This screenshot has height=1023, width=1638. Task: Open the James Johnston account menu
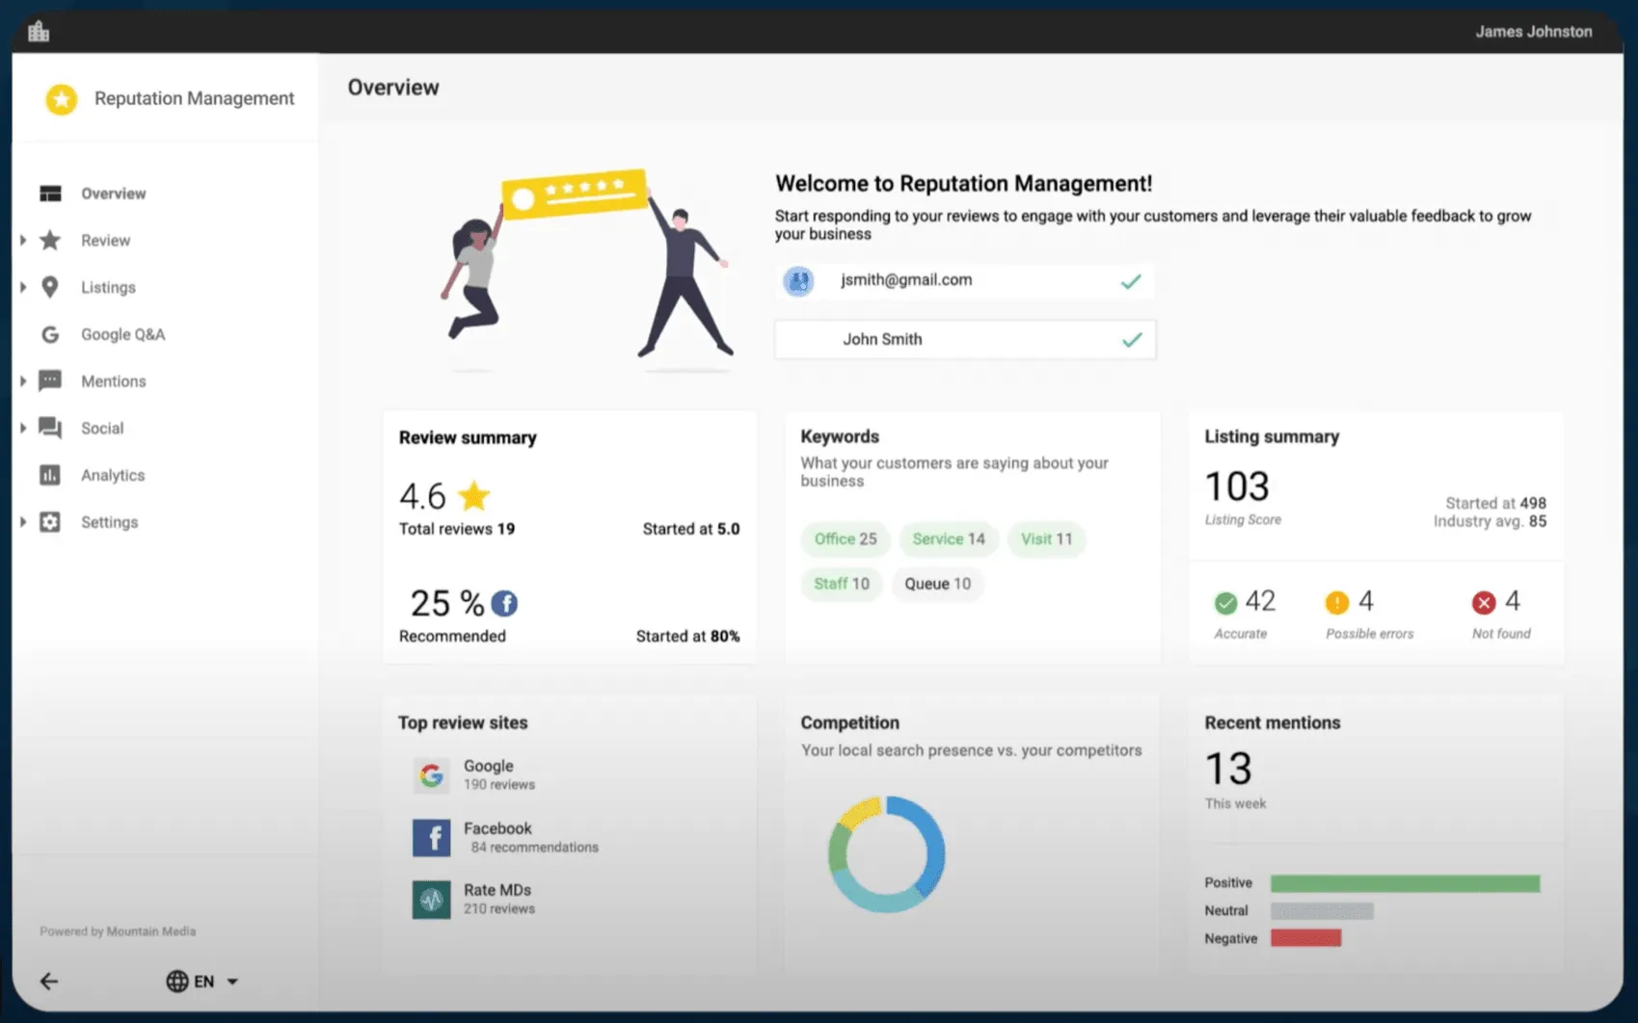[x=1533, y=31]
